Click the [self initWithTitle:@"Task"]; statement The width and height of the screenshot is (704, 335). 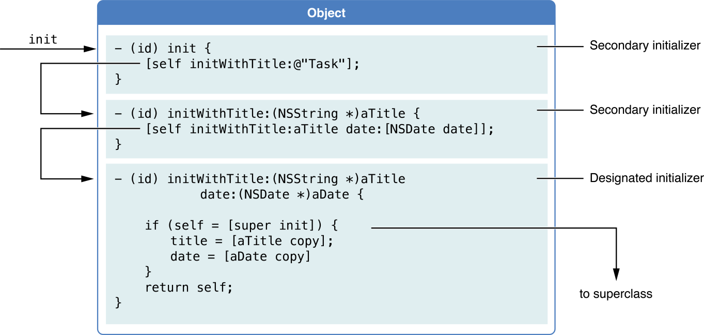click(252, 64)
